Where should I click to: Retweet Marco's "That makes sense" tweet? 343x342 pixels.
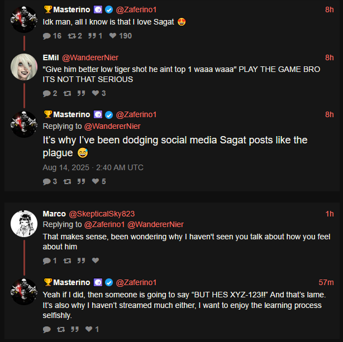tap(68, 261)
